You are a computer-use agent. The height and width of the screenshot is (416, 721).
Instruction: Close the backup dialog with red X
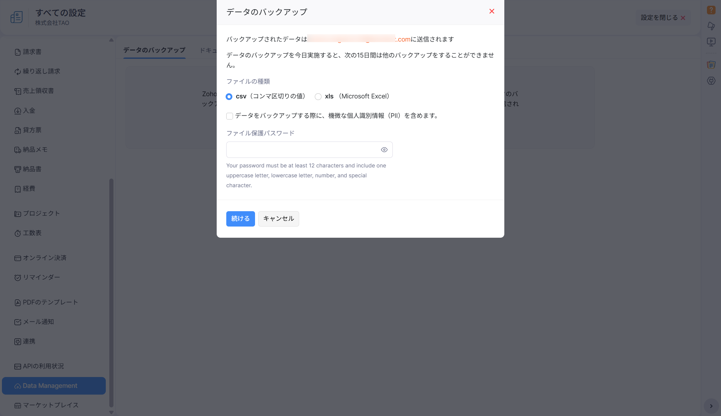492,12
